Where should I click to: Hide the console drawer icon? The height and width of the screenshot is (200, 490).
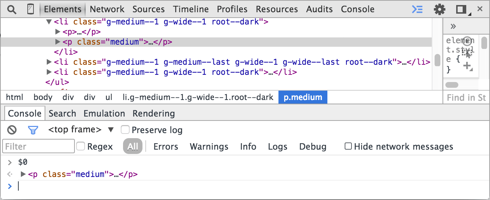[417, 9]
